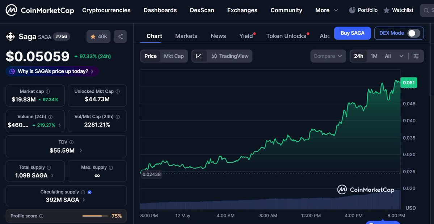This screenshot has height=224, width=434.
Task: Click the $19.83M market cap value
Action: (x=24, y=100)
